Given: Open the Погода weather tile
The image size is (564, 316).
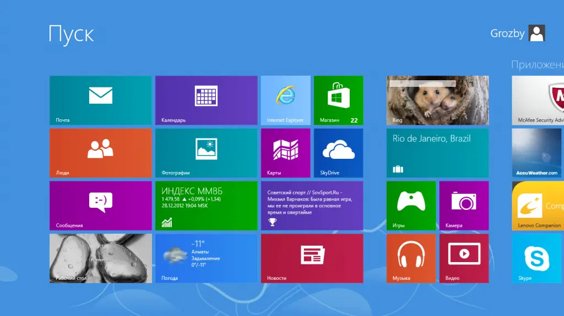Looking at the screenshot, I should point(207,258).
